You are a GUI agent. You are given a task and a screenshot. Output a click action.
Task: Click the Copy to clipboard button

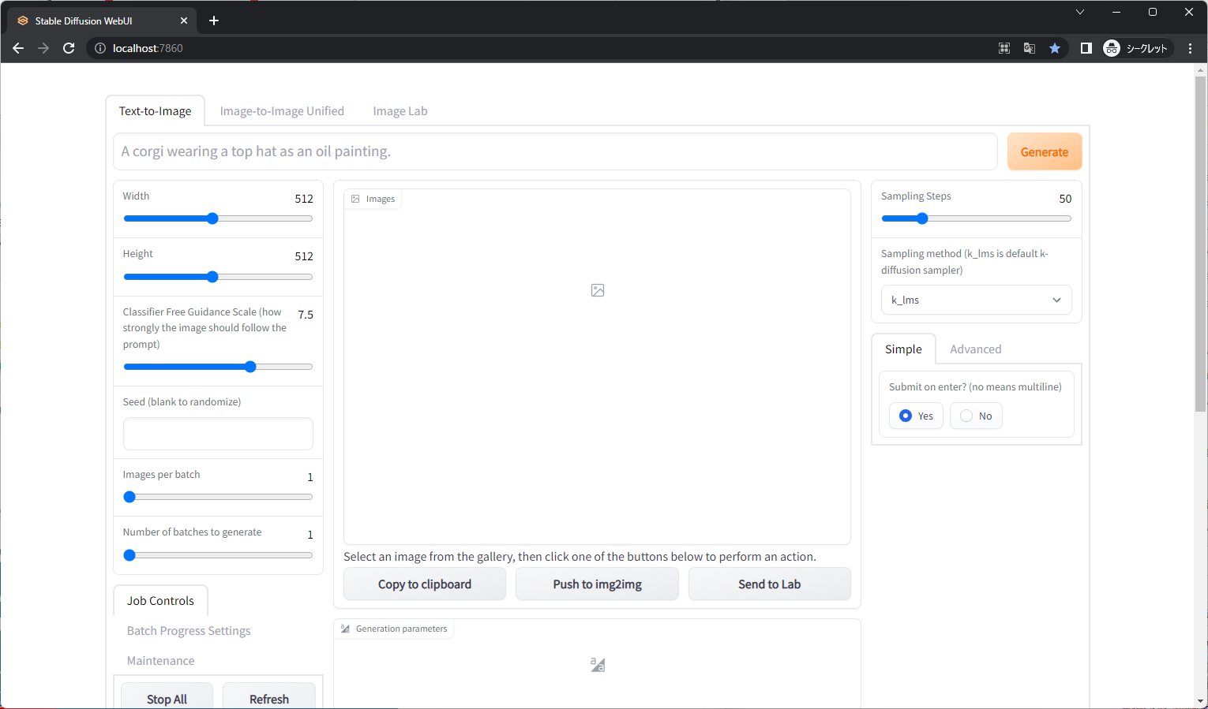[424, 584]
